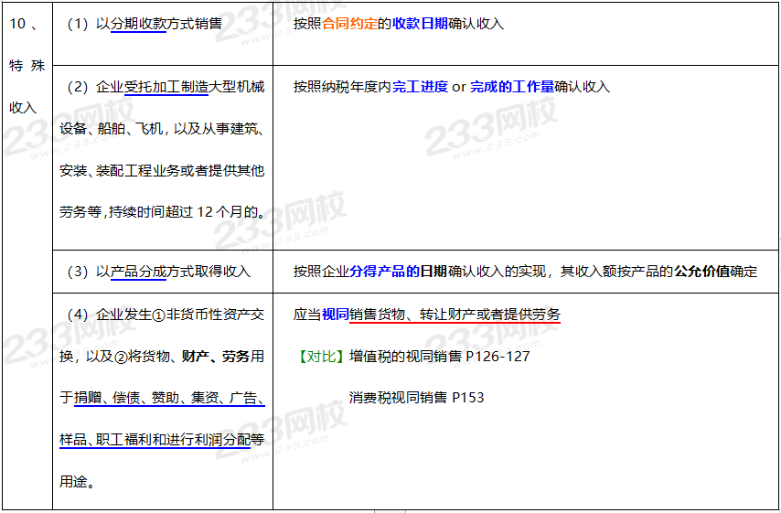
Task: Select red-underlined 销售货物、转让财产或者提供劳务
Action: pos(455,315)
